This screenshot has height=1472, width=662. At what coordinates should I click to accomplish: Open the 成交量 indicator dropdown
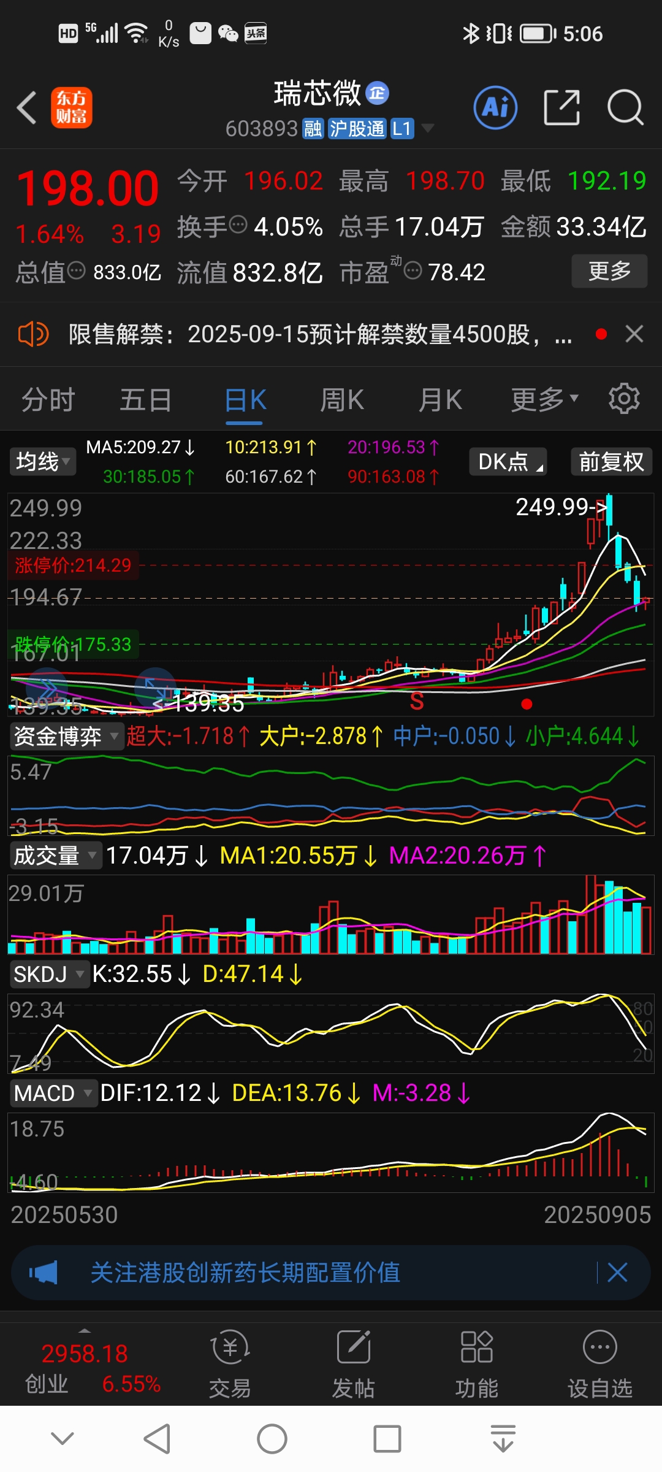coord(56,855)
